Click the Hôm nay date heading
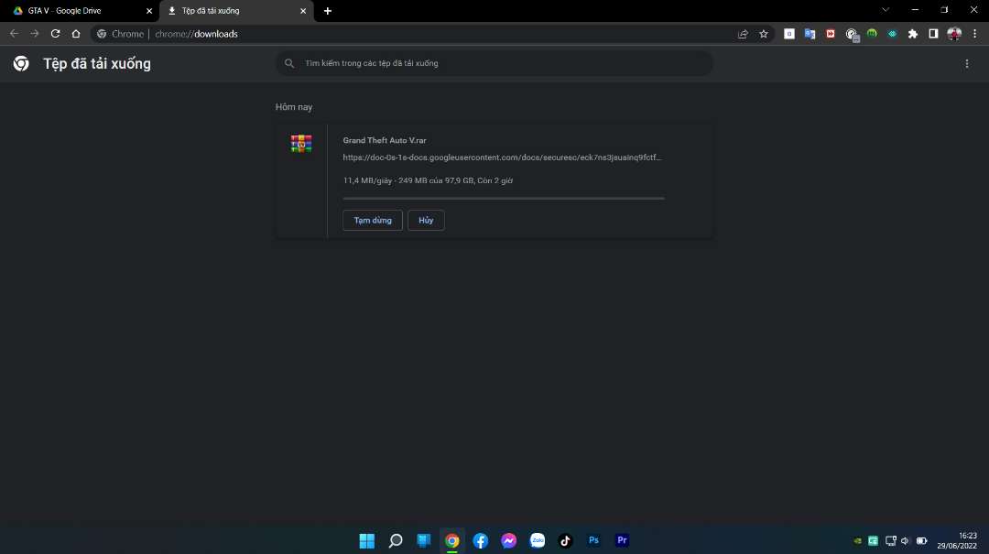Image resolution: width=989 pixels, height=554 pixels. [294, 106]
